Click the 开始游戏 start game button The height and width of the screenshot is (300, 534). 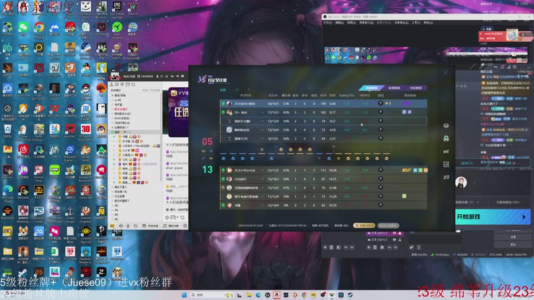tap(493, 217)
